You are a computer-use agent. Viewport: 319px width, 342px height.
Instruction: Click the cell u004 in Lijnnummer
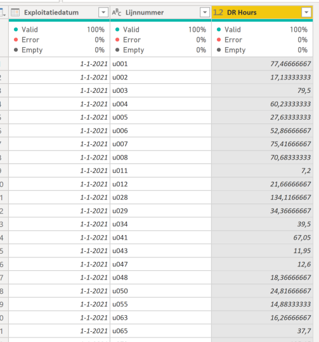pyautogui.click(x=160, y=104)
